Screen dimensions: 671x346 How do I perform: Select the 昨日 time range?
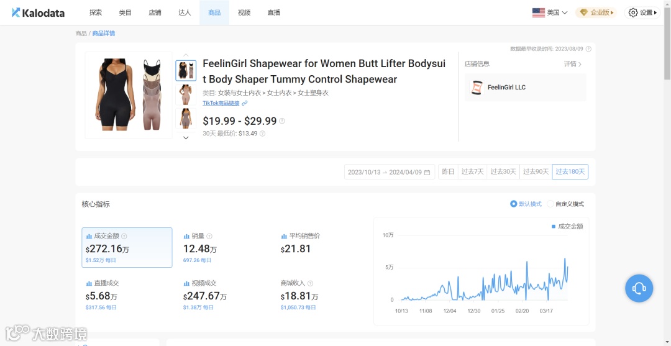448,172
